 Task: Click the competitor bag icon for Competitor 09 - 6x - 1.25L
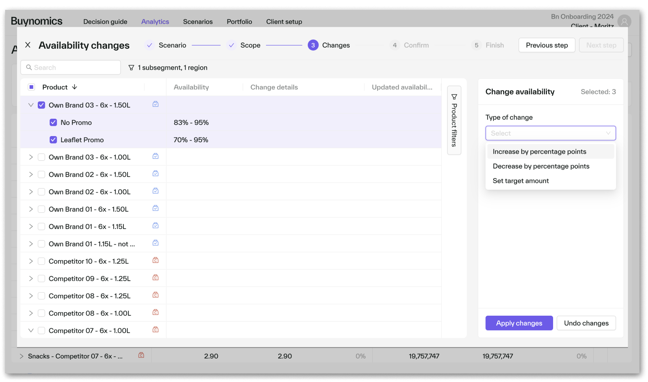(155, 278)
